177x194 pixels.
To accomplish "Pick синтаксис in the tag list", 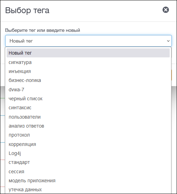I will click(x=88, y=108).
